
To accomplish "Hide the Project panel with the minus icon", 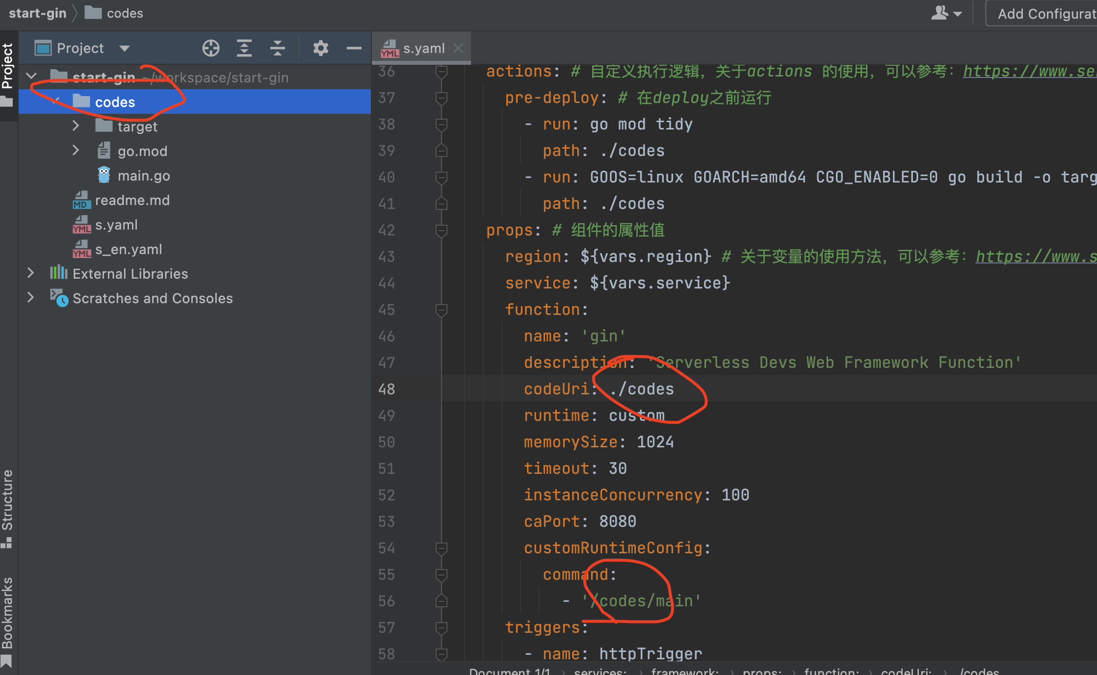I will click(354, 48).
